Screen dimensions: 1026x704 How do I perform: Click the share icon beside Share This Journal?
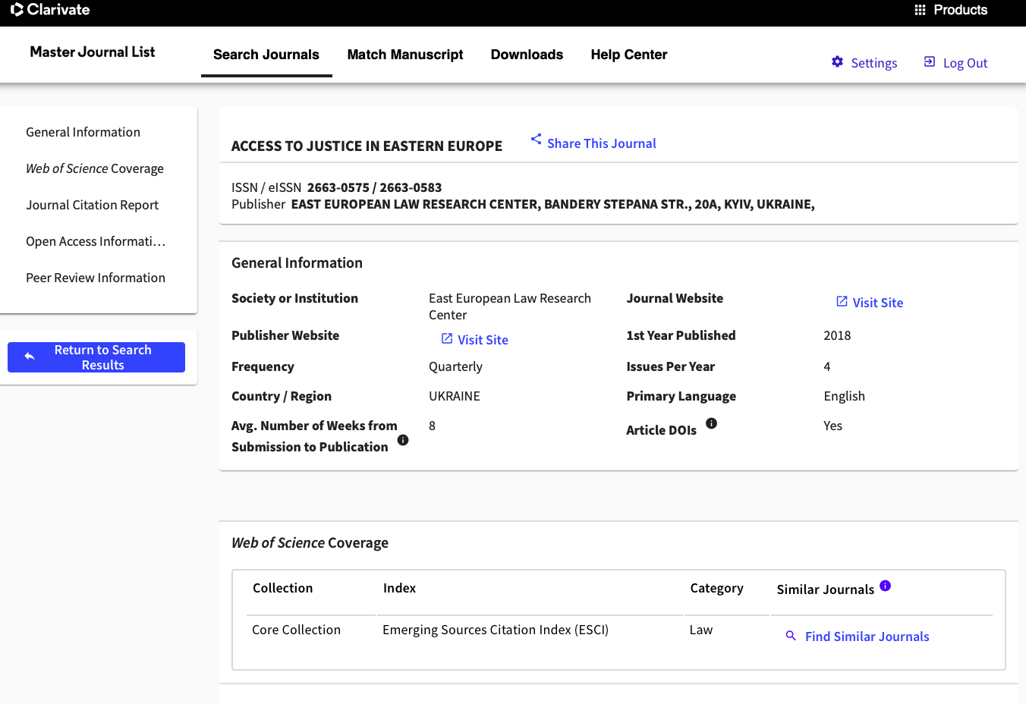[536, 139]
